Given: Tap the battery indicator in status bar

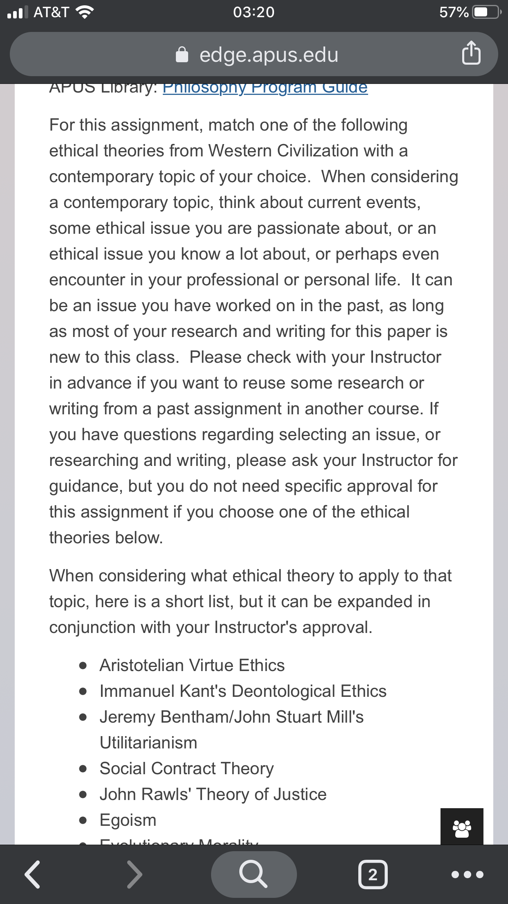Looking at the screenshot, I should pos(487,12).
